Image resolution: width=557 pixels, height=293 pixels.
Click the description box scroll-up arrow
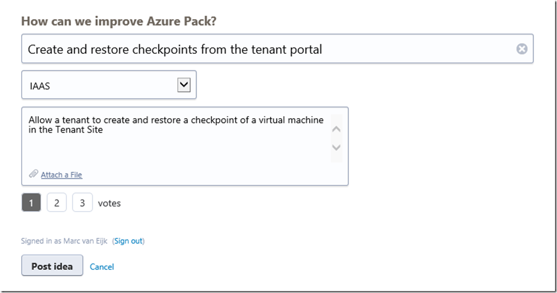coord(336,129)
